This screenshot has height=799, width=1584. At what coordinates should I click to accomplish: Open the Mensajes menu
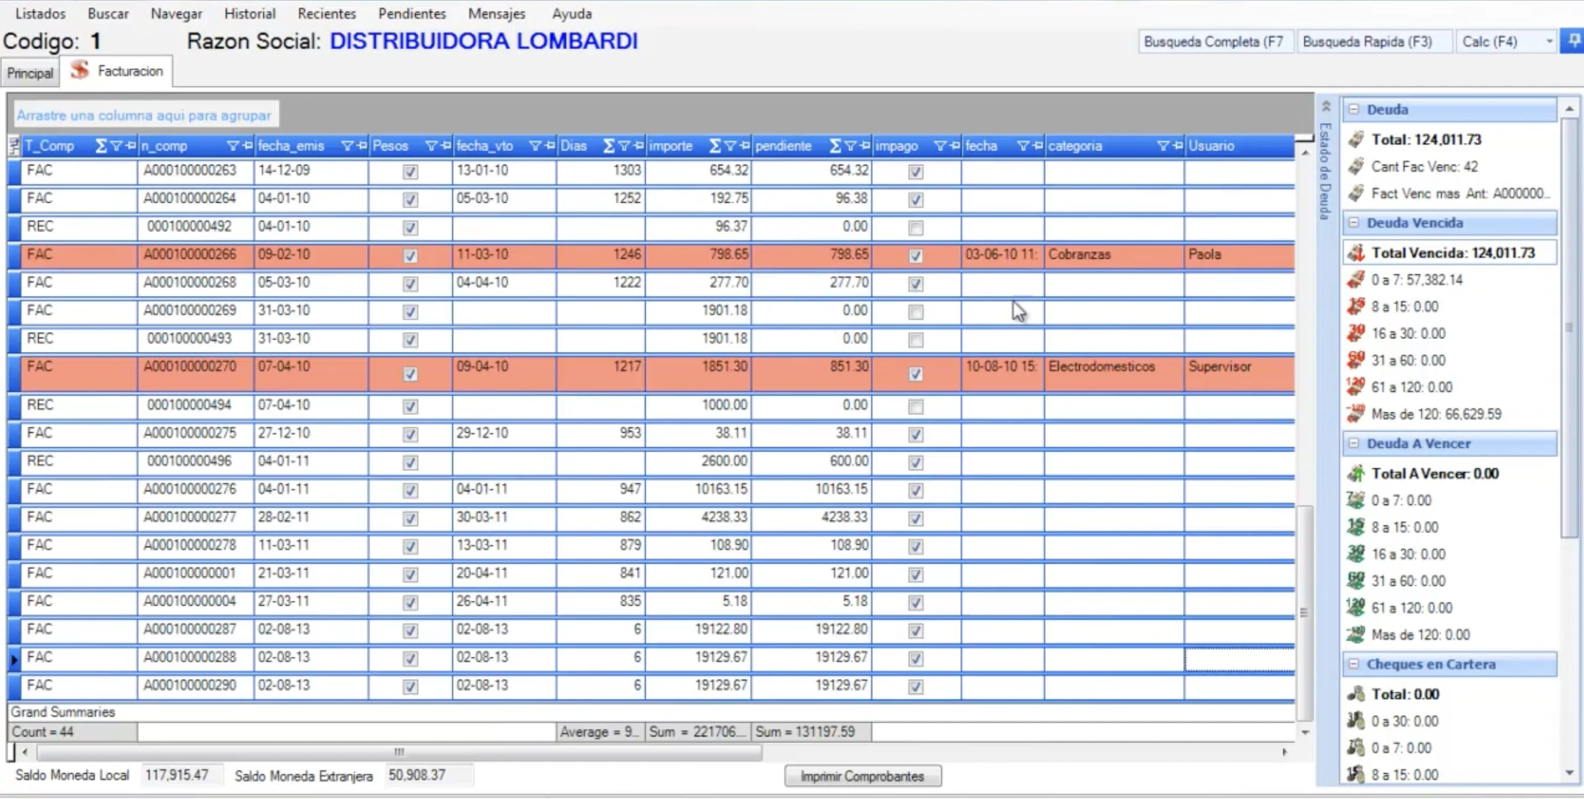click(497, 14)
